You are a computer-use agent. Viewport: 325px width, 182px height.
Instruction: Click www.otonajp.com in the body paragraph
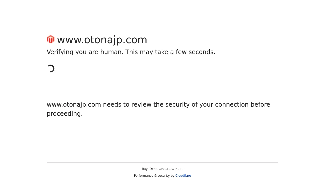[x=74, y=105]
